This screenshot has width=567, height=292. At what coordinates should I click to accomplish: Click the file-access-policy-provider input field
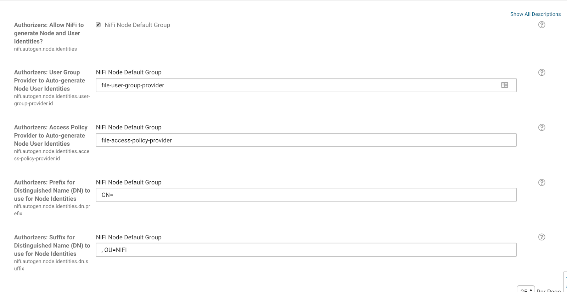point(306,140)
